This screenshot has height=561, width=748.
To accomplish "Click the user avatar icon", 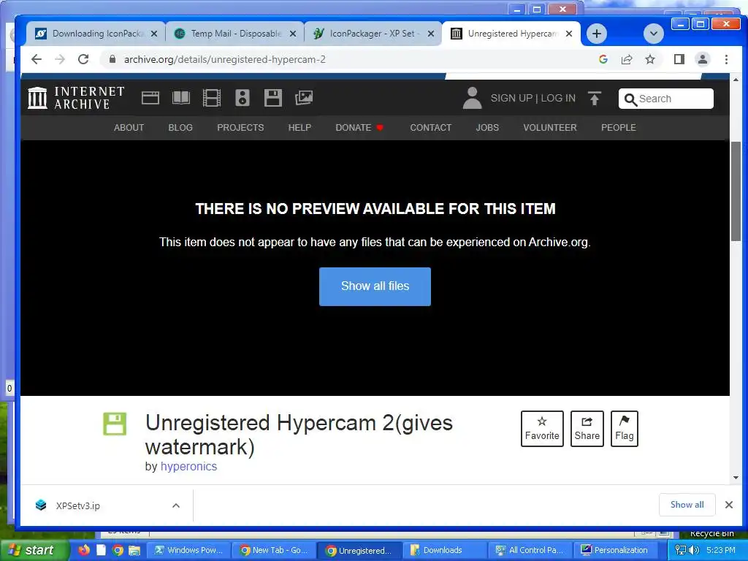I will tap(473, 98).
